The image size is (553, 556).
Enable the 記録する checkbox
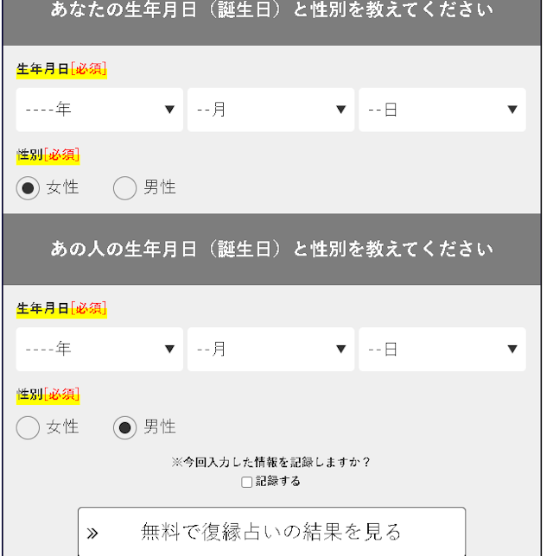(247, 482)
